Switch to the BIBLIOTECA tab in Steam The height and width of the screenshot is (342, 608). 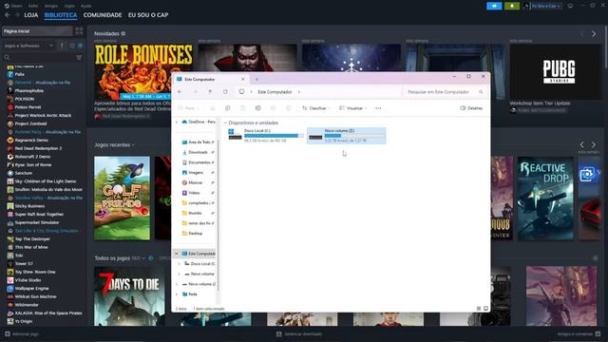[x=61, y=15]
